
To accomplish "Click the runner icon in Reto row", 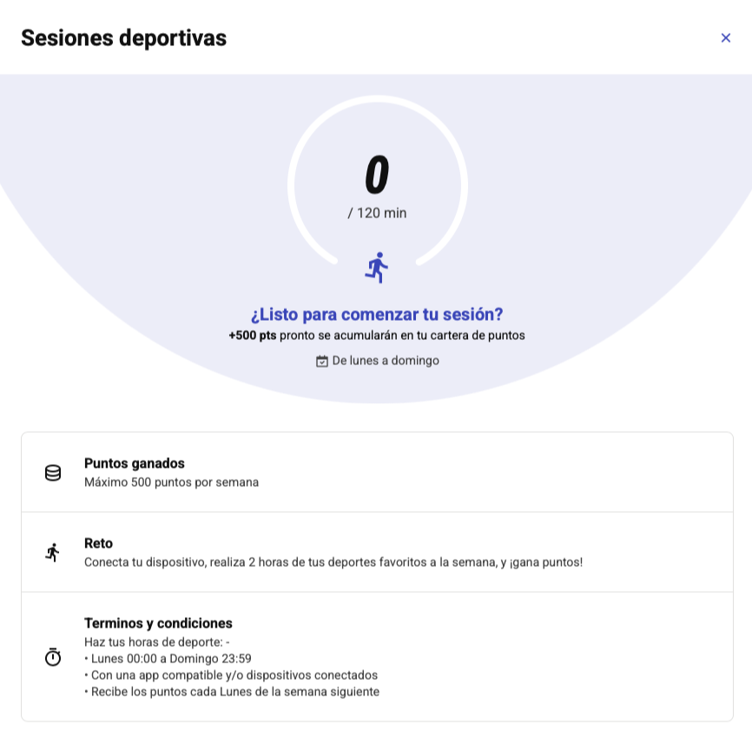I will coord(53,553).
